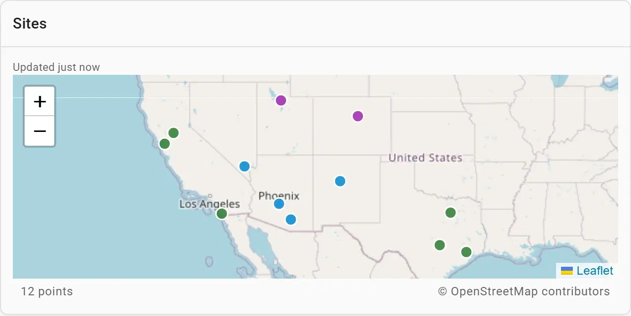Click the "Sites" card title
The width and height of the screenshot is (631, 316).
click(x=30, y=24)
